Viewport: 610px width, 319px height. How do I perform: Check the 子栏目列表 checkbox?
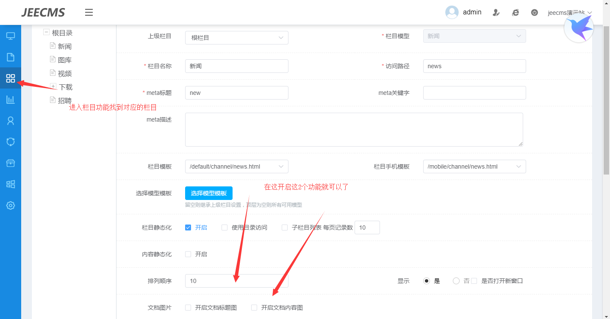point(285,227)
